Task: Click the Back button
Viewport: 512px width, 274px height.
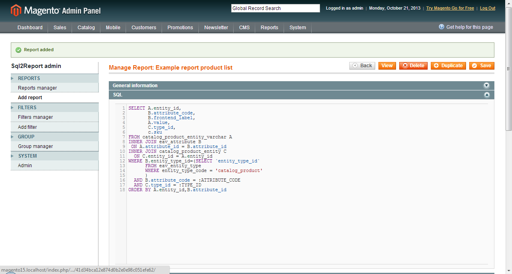Action: [362, 66]
